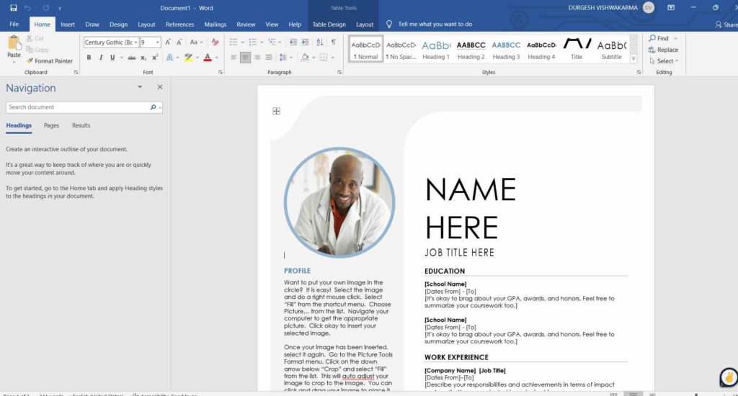Screen dimensions: 738x396
Task: Open the multilevel list button
Action: [x=272, y=42]
